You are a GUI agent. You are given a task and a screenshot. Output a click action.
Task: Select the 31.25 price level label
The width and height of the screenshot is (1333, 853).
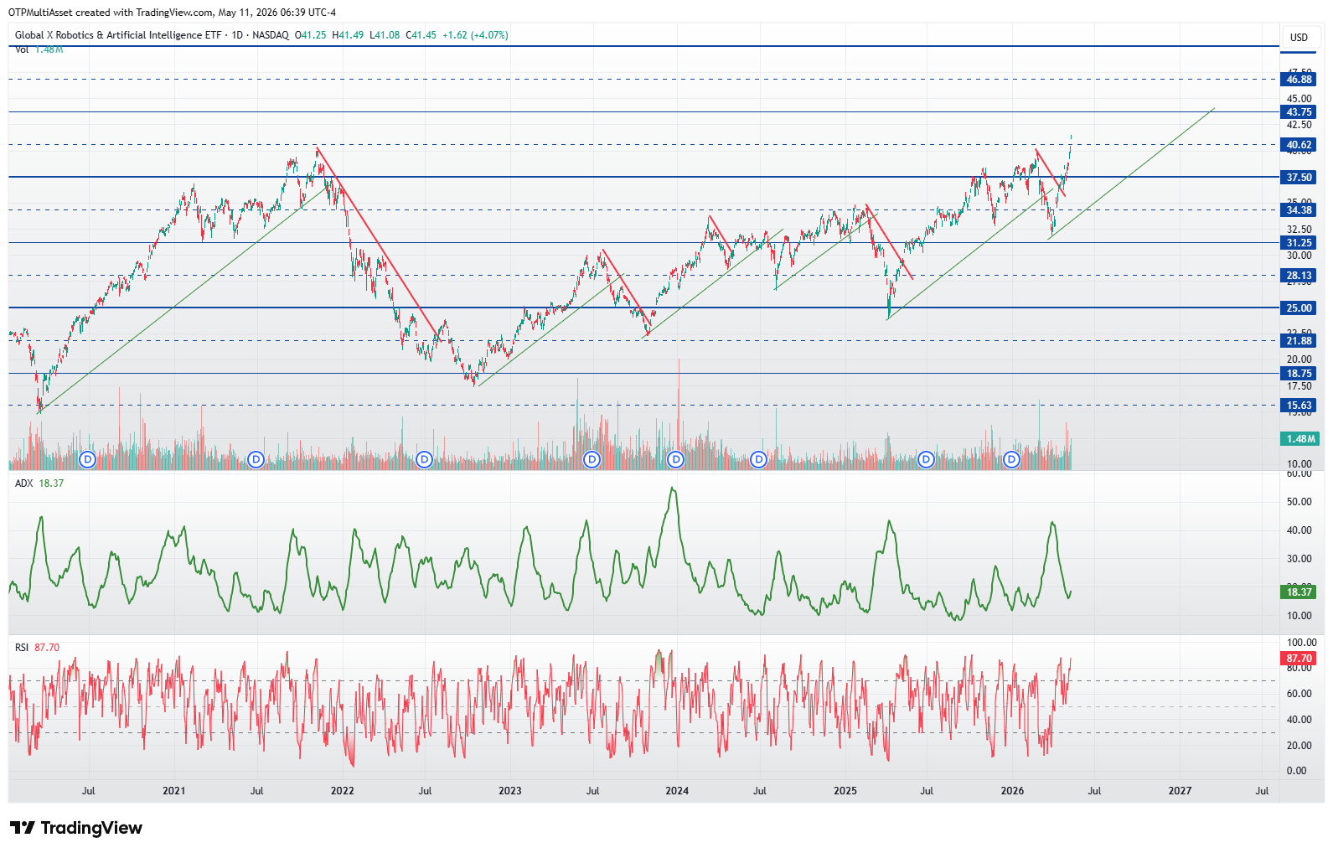coord(1299,243)
